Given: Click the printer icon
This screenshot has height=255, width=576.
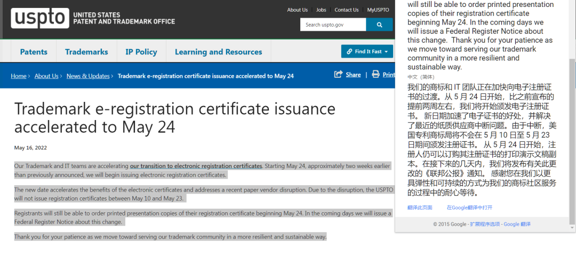Looking at the screenshot, I should pos(376,75).
